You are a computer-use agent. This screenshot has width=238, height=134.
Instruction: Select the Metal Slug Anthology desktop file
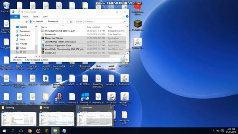tap(98, 81)
